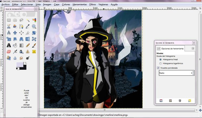Select the Rectangle Select tool
The image size is (202, 118).
(9, 20)
